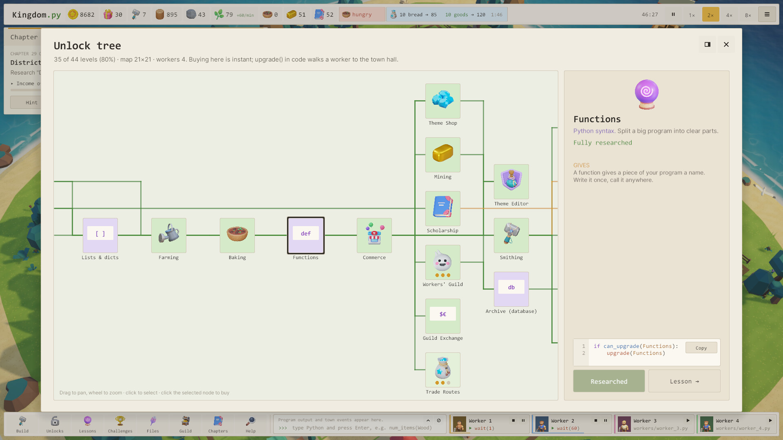This screenshot has height=440, width=783.
Task: Toggle unlock tree side panel layout
Action: (x=708, y=44)
